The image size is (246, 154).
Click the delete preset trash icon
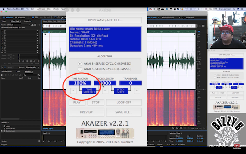coord(35,25)
